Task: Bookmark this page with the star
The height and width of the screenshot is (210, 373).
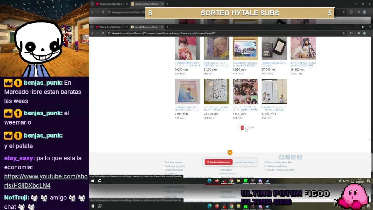Action: click(x=344, y=33)
